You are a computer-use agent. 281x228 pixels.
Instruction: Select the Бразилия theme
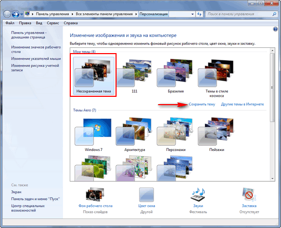pyautogui.click(x=176, y=76)
